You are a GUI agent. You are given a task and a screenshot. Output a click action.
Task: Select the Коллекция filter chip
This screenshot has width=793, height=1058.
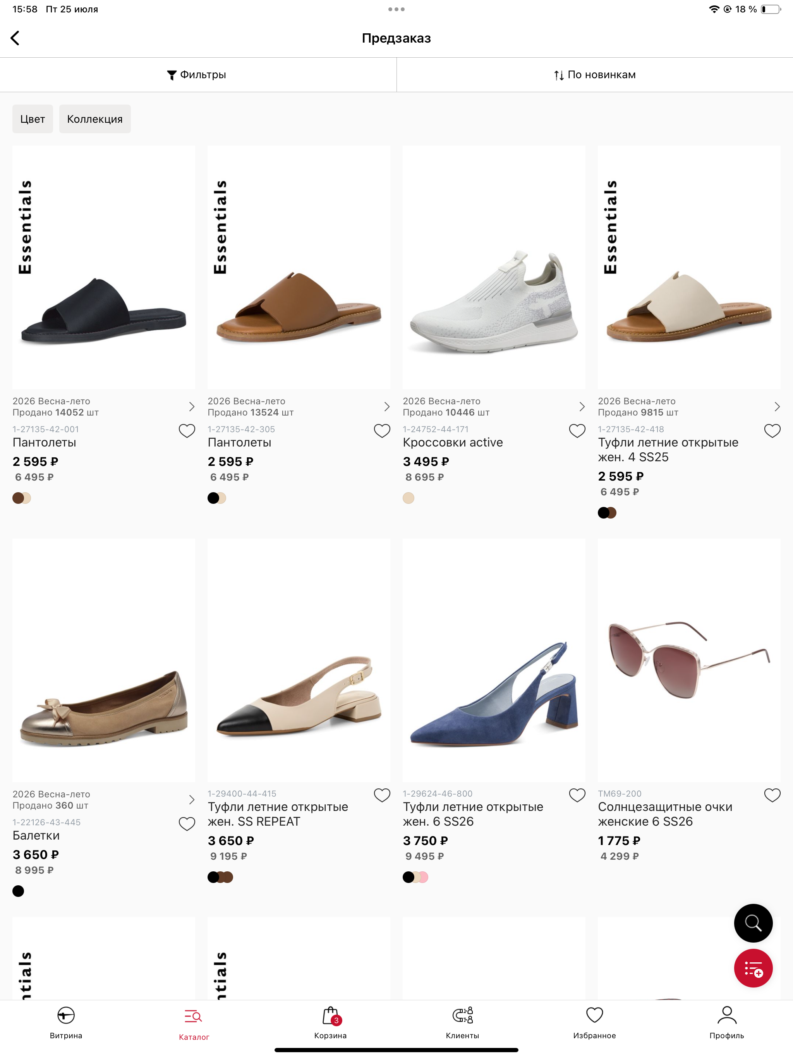point(95,119)
